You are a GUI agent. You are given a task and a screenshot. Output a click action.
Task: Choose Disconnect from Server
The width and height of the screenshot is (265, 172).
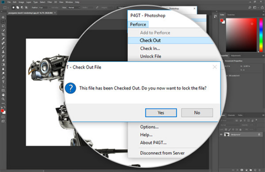(162, 153)
